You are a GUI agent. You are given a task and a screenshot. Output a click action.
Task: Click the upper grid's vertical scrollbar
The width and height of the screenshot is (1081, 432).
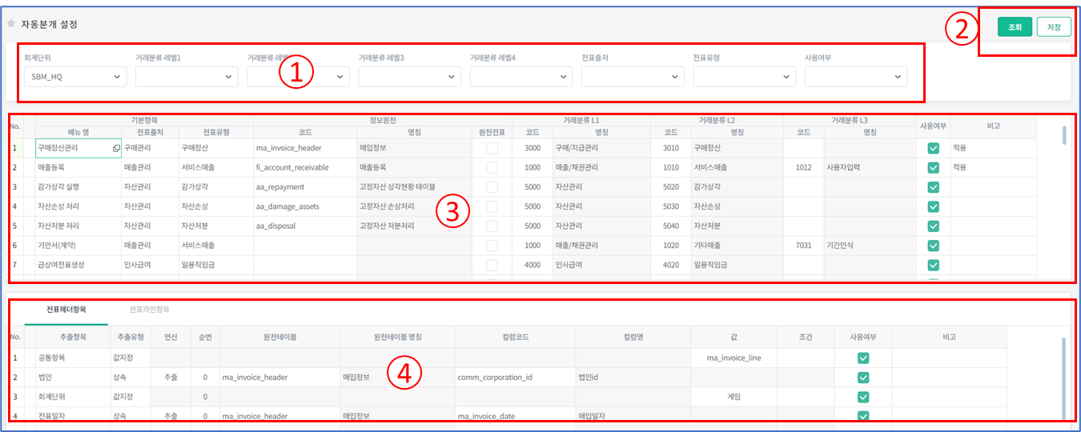tap(1064, 136)
